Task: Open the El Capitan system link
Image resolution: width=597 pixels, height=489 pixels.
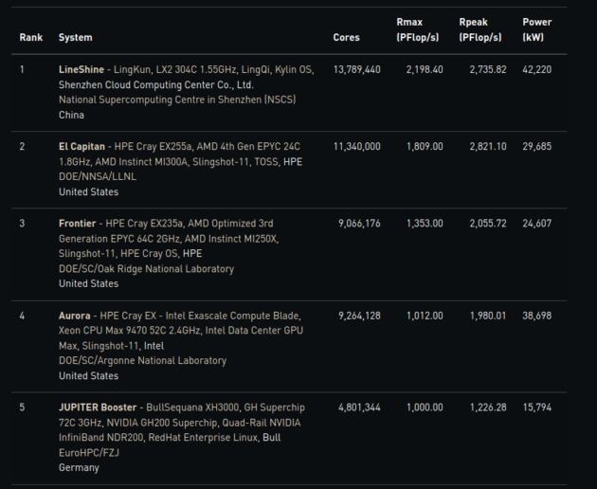Action: [x=81, y=147]
